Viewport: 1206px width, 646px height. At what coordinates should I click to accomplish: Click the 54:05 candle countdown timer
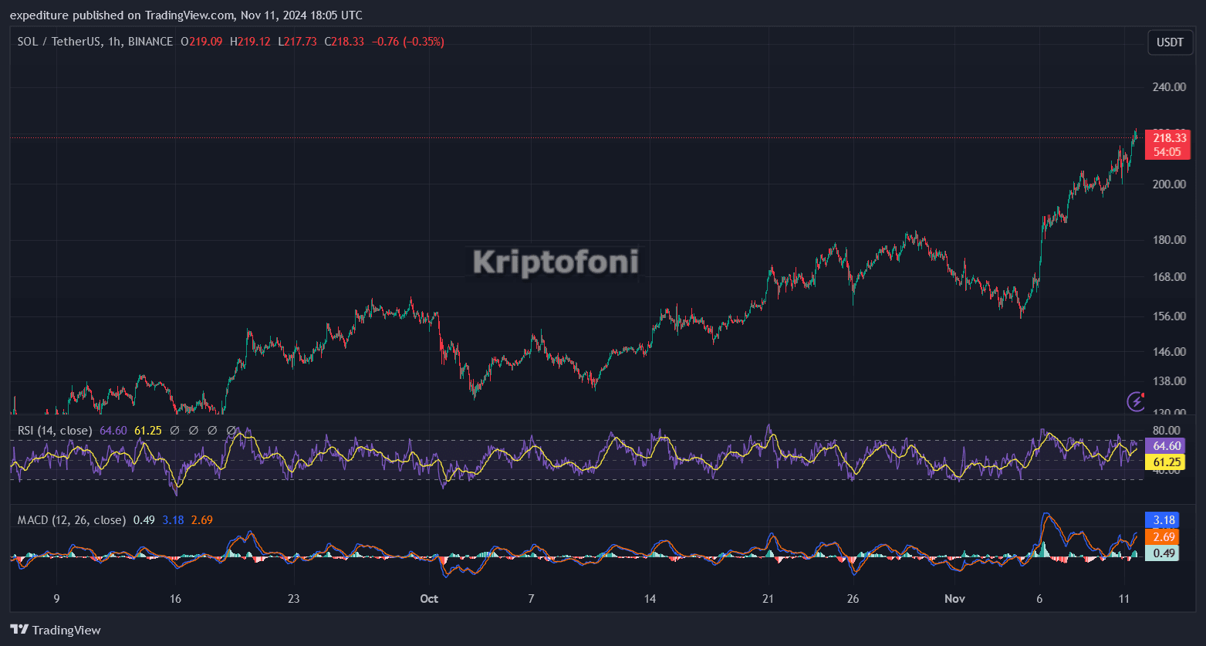tap(1168, 152)
